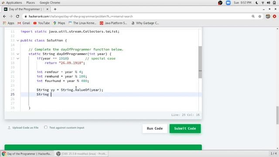Open The Linux Kernel bookmark
The image size is (279, 157).
tap(82, 23)
